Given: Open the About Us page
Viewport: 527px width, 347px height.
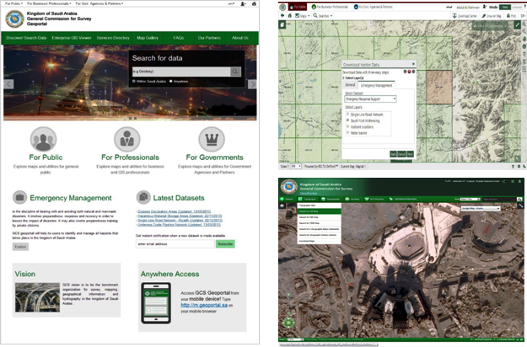Looking at the screenshot, I should (x=240, y=38).
